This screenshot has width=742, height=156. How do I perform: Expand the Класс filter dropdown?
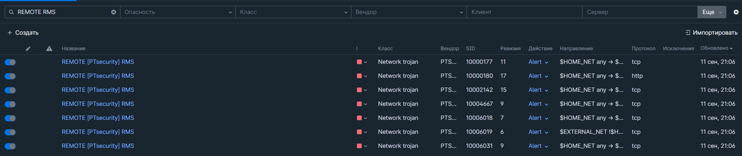pos(293,12)
